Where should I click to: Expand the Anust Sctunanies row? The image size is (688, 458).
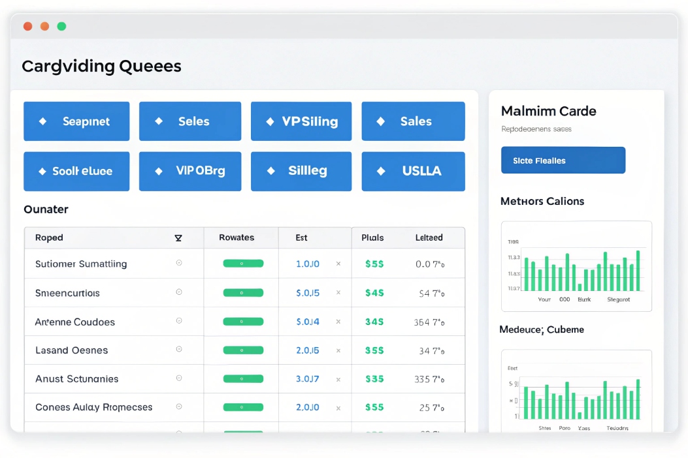(x=178, y=378)
